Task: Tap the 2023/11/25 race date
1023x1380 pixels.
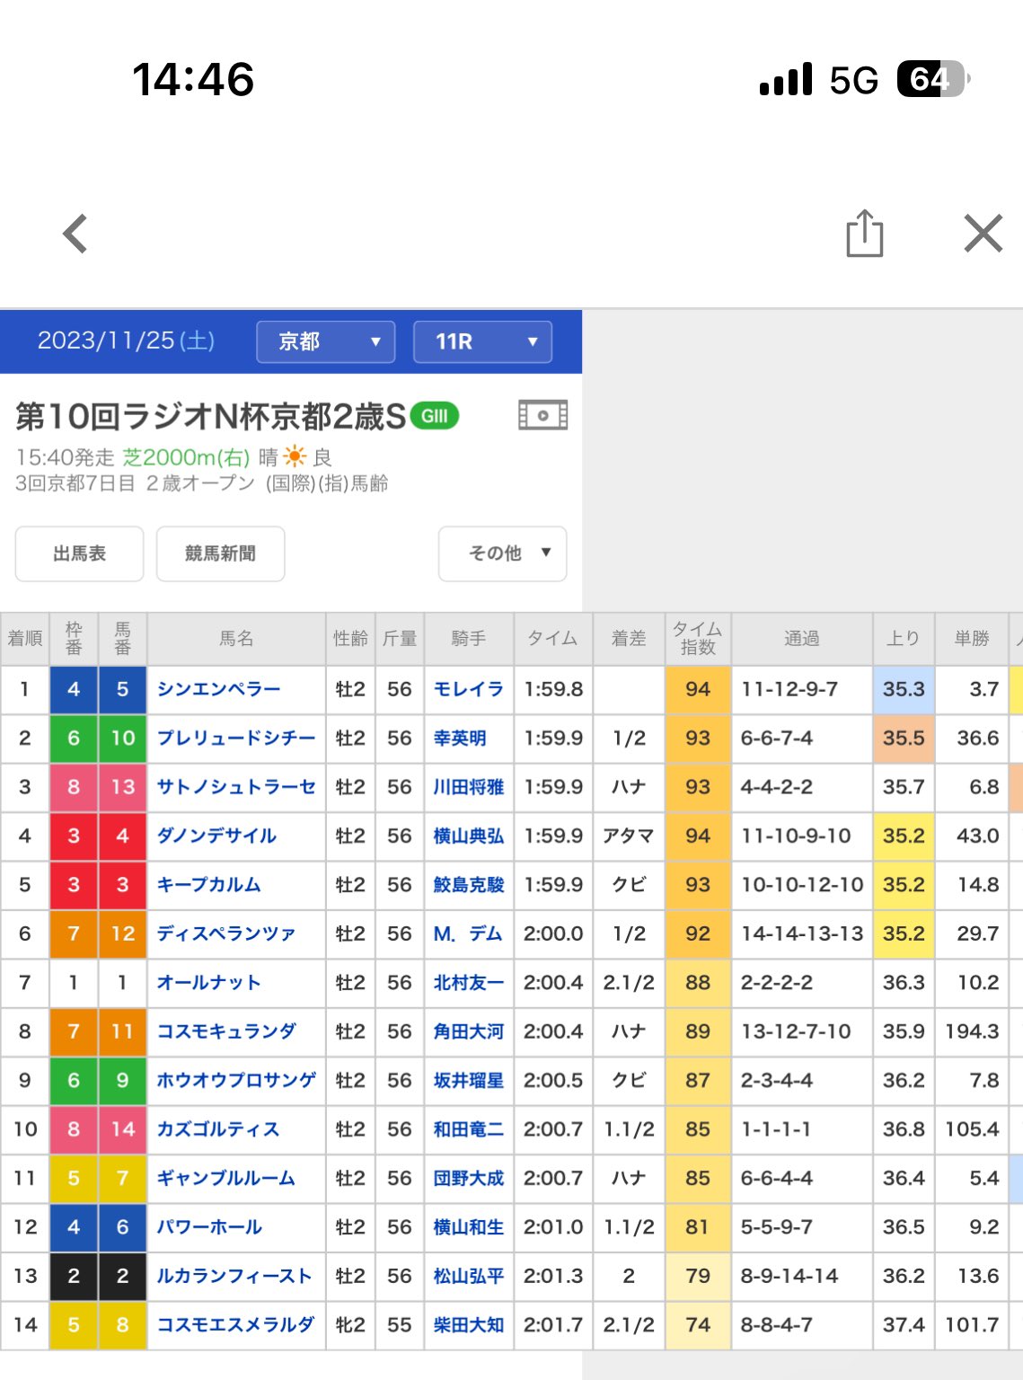Action: [126, 341]
